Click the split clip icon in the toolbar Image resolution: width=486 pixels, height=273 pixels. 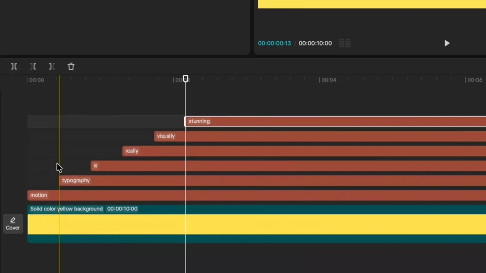click(14, 66)
